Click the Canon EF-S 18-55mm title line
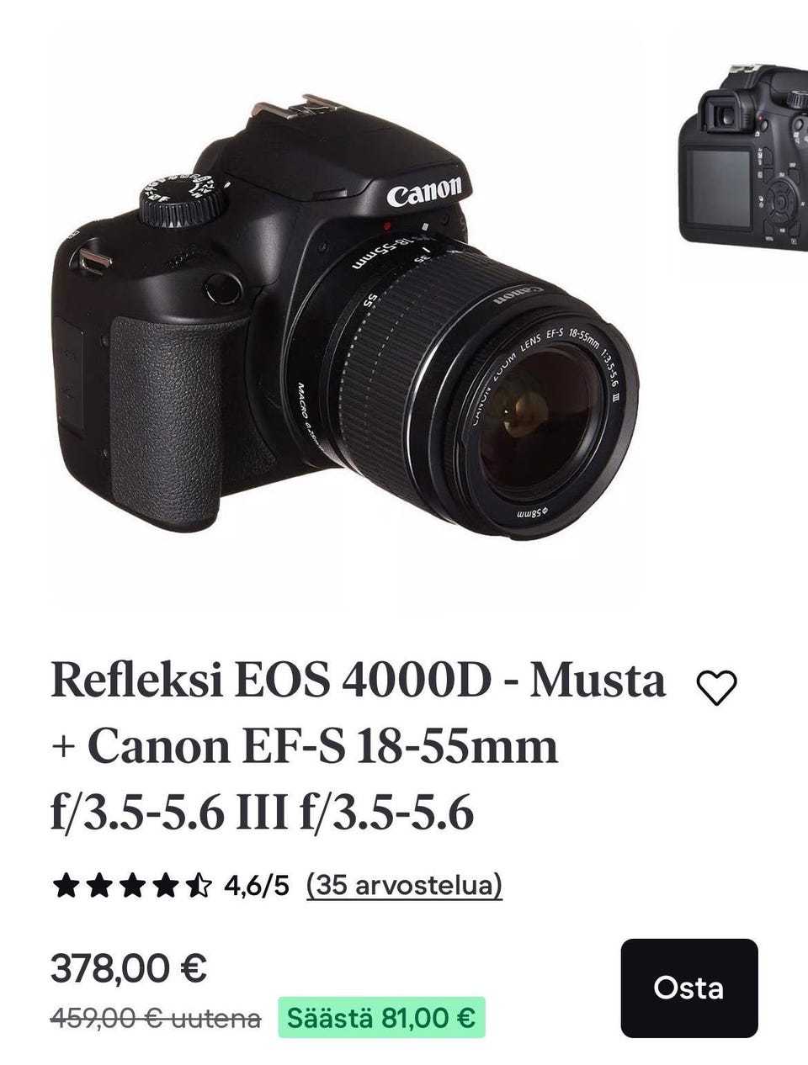Image resolution: width=808 pixels, height=1065 pixels. click(305, 747)
